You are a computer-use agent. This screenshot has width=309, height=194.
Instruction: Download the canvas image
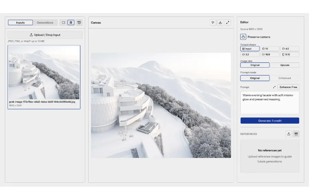coord(220,23)
